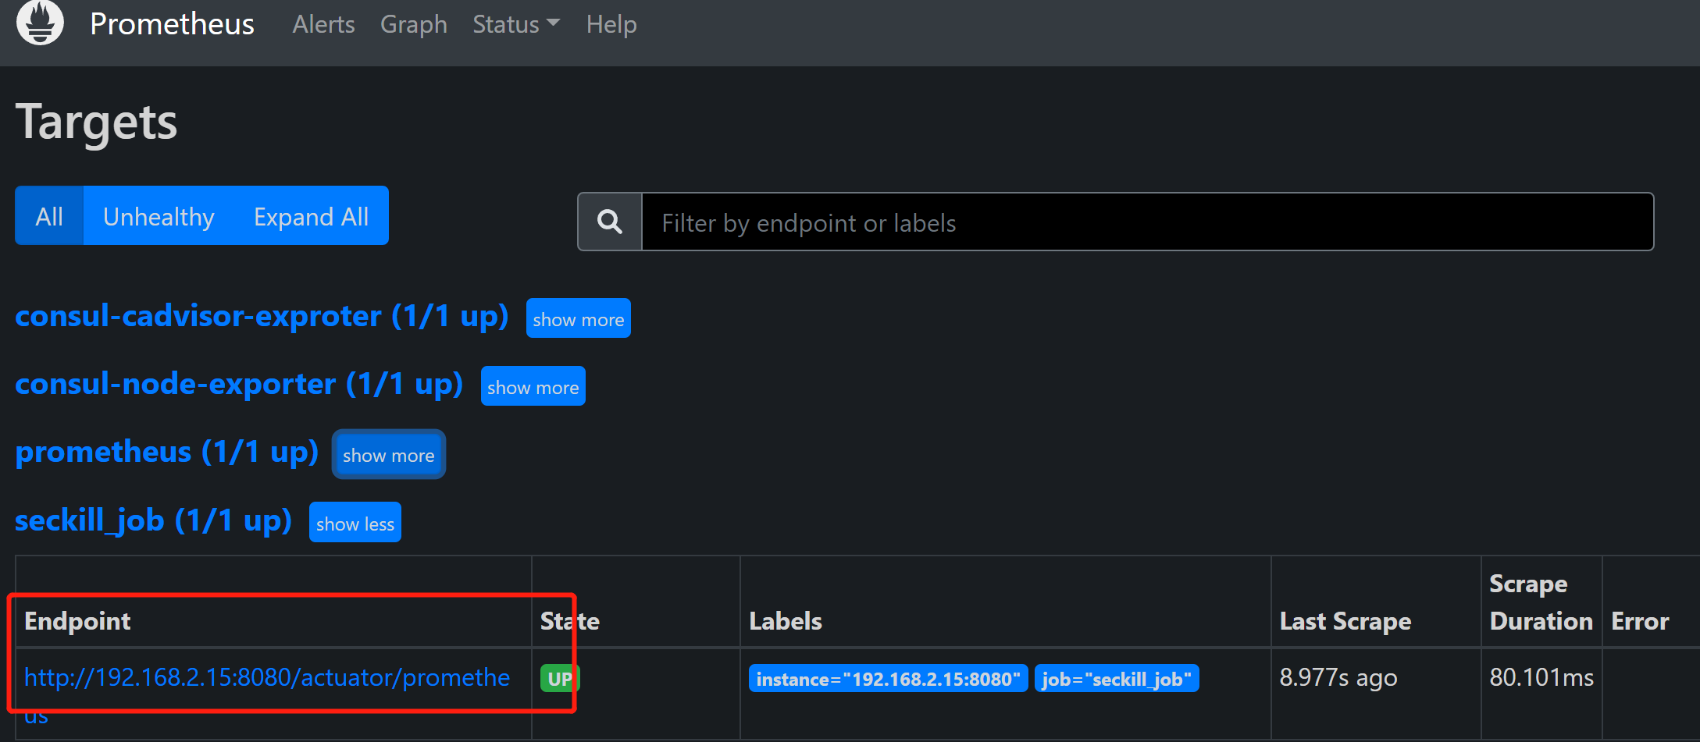Click the job="seckill_job" label badge
The image size is (1700, 742).
(x=1117, y=679)
